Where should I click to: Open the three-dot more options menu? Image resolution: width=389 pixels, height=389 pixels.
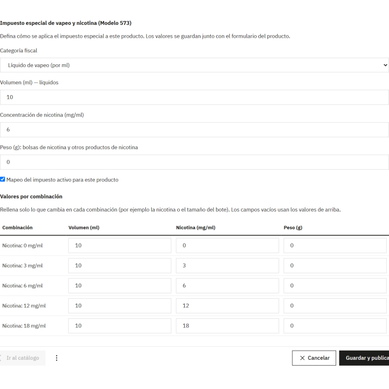[x=57, y=358]
